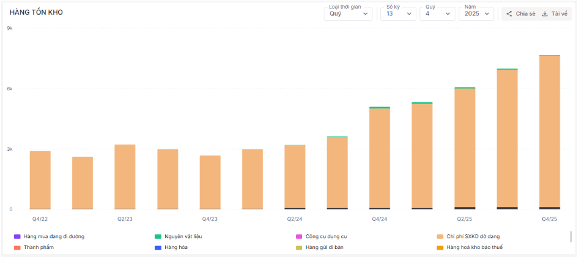This screenshot has width=579, height=257.
Task: Click the legend scrollbar on the right
Action: pos(570,236)
